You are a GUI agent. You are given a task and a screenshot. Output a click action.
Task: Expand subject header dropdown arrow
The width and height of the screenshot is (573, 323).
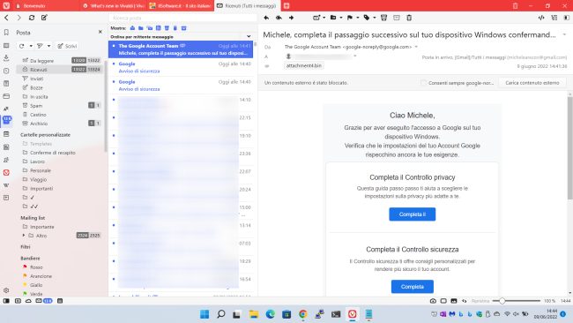tap(564, 34)
